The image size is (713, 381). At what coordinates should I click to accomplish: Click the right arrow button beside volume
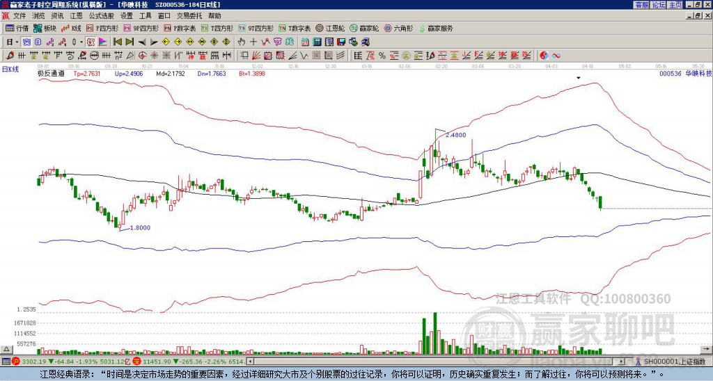pos(707,349)
